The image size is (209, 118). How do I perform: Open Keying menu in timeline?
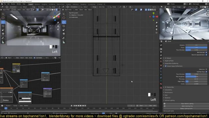(x=16, y=106)
